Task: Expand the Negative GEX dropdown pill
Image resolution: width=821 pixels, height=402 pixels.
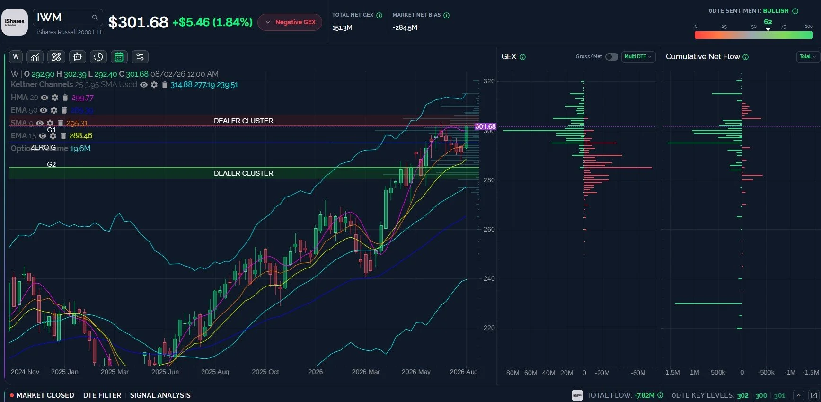Action: point(290,22)
